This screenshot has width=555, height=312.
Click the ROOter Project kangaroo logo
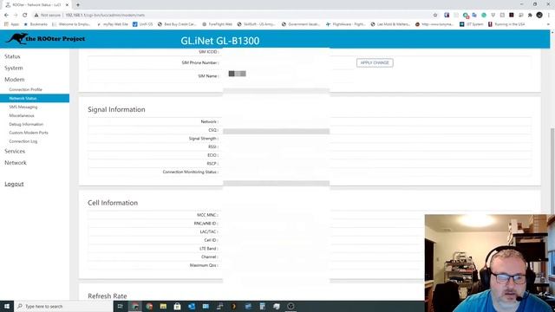tap(45, 38)
